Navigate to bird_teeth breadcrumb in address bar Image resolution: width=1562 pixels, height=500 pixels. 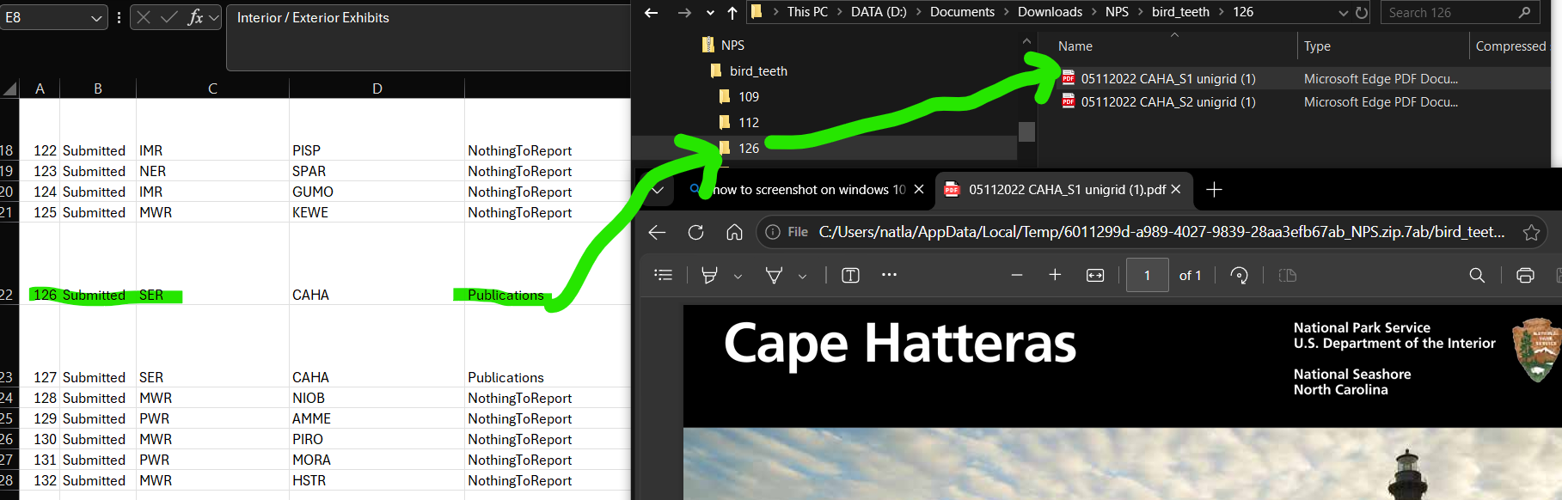(x=1180, y=12)
